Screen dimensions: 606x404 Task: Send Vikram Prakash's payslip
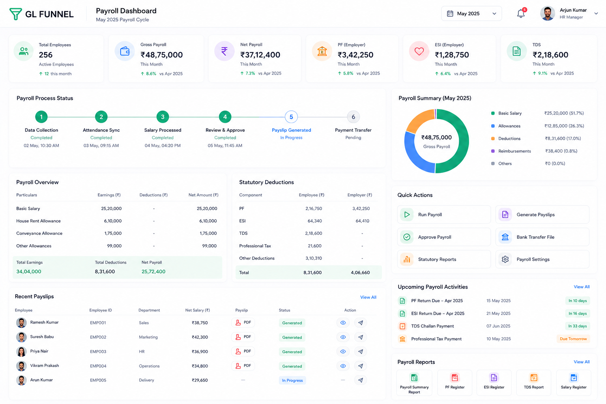pos(361,366)
